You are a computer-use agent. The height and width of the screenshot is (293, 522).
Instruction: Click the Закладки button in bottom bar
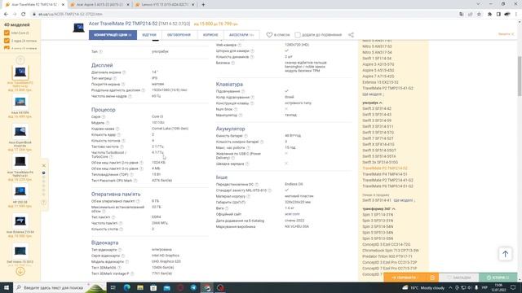point(458,278)
